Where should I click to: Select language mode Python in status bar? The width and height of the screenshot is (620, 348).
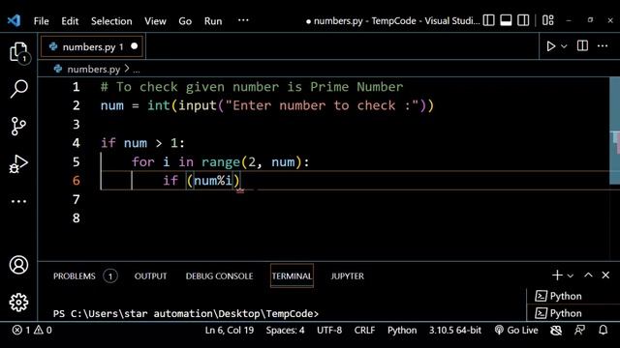402,330
